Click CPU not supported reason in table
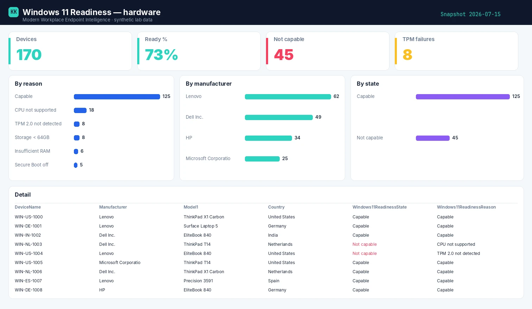532x309 pixels. (x=456, y=244)
